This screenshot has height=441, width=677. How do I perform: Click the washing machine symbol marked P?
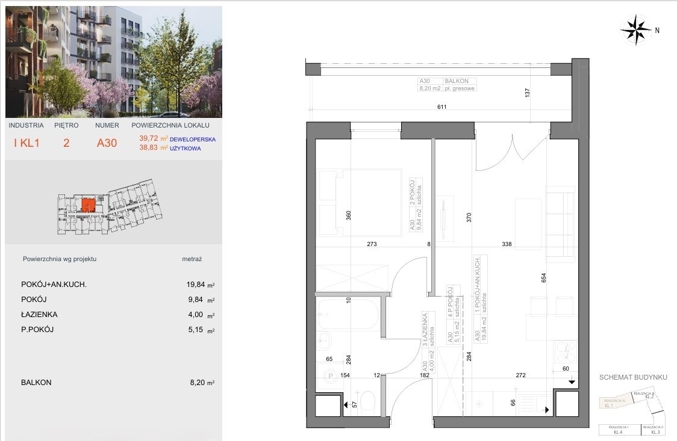tap(329, 377)
